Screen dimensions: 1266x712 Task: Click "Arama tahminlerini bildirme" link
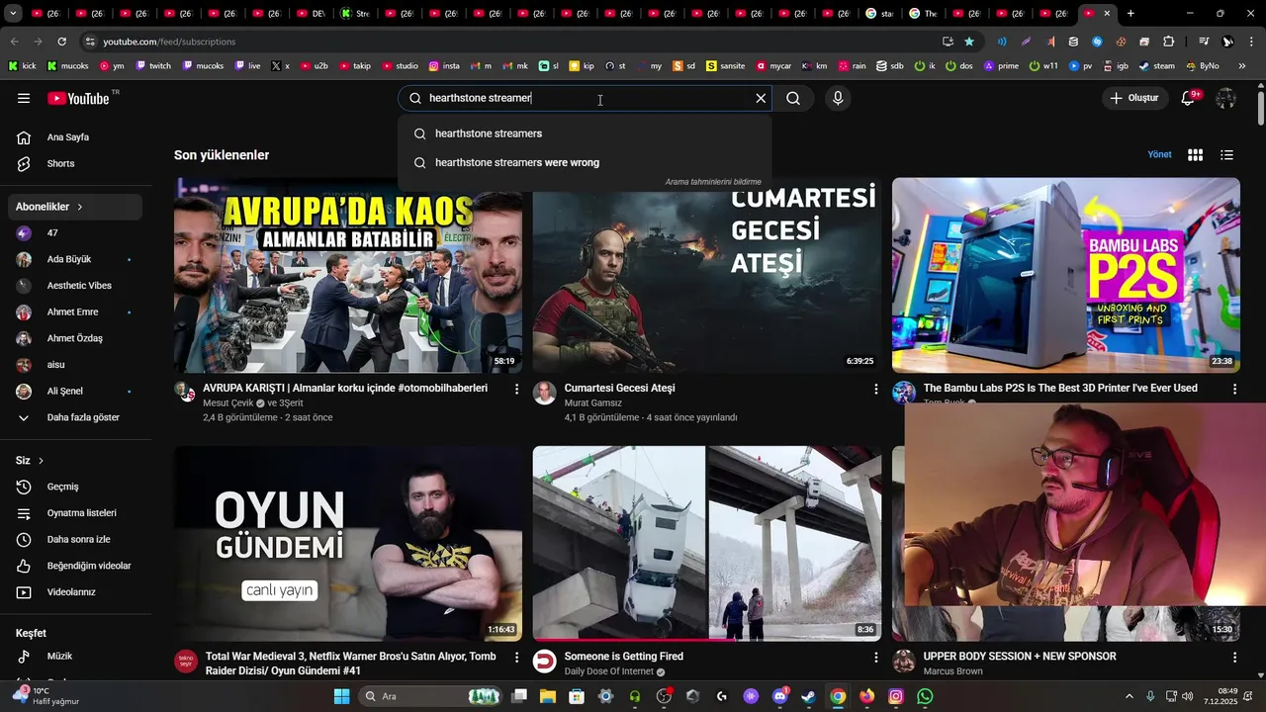[x=713, y=182]
